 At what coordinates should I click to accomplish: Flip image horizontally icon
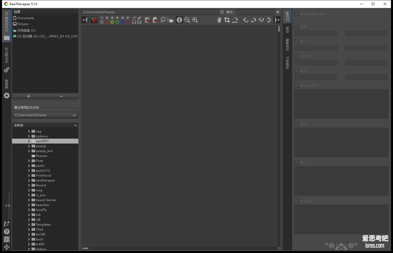[261, 20]
